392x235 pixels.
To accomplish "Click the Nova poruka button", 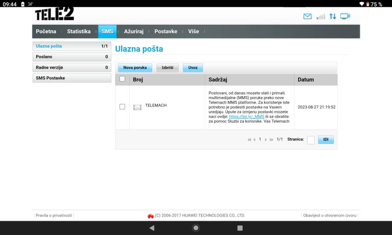I will click(x=135, y=68).
